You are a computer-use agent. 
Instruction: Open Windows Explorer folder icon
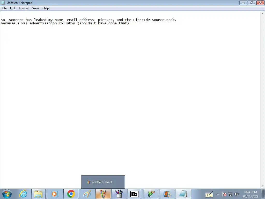click(38, 194)
